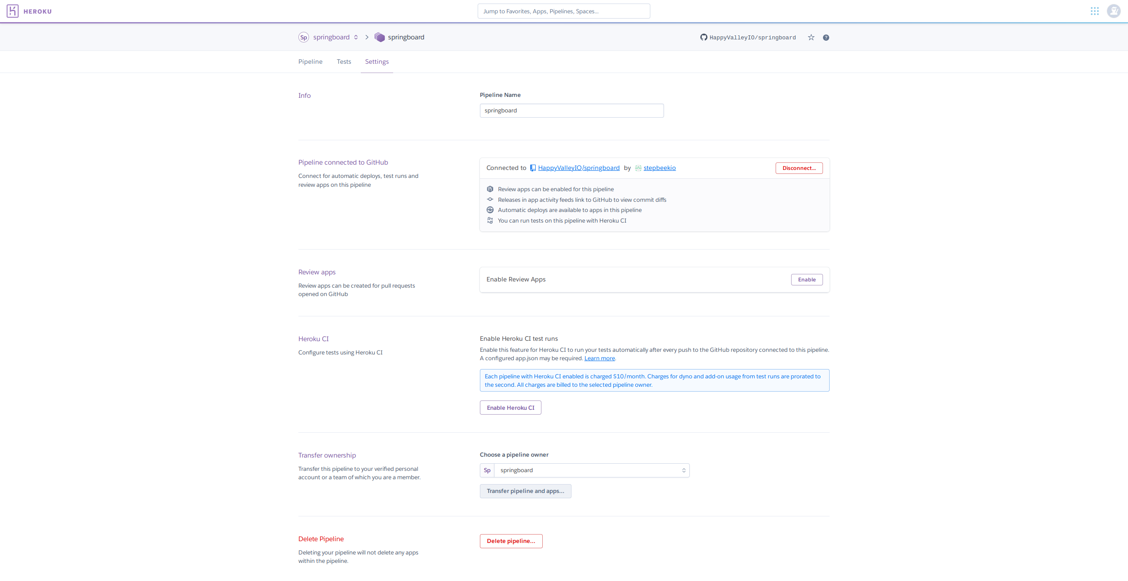This screenshot has width=1128, height=581.
Task: Open the Settings tab
Action: 377,62
